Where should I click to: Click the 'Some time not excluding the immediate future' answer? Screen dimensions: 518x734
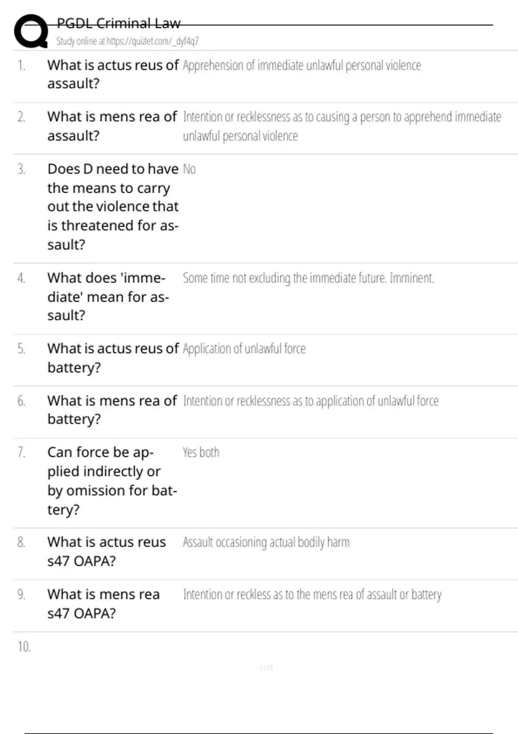308,278
